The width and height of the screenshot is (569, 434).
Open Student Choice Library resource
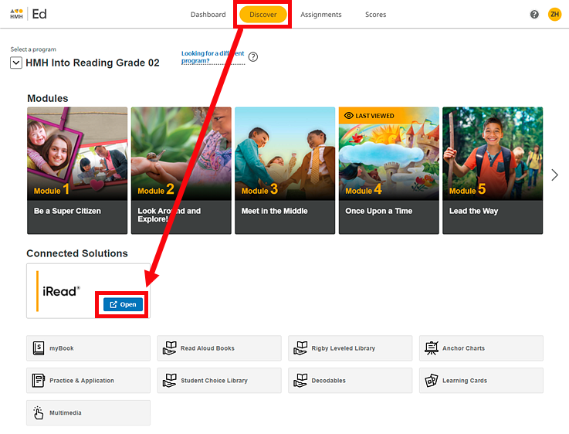click(219, 380)
